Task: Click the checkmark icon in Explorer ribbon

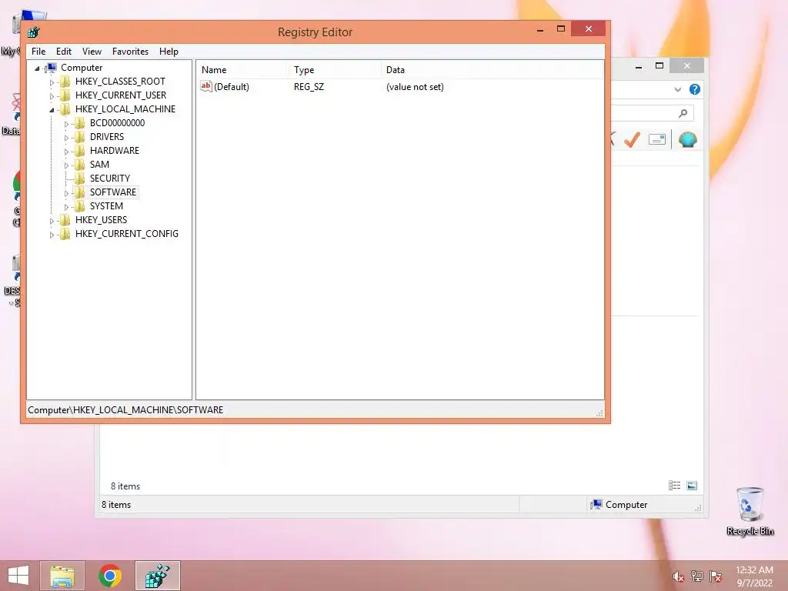Action: (x=633, y=139)
